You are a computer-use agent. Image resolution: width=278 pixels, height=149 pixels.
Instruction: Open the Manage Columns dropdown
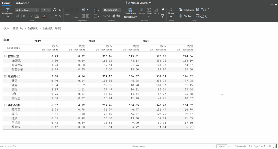[x=138, y=3]
